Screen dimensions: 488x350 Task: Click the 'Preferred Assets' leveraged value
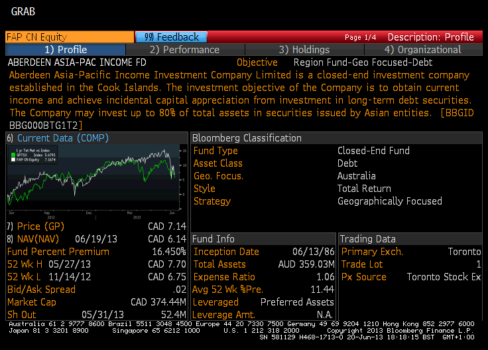point(297,302)
